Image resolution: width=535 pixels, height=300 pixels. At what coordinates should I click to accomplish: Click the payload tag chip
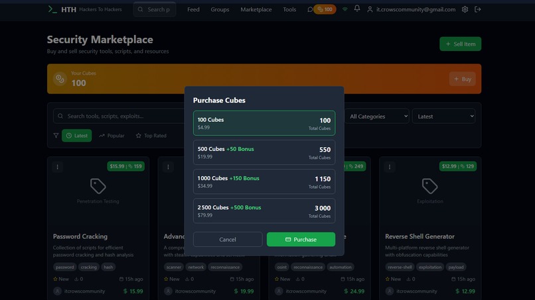point(456,267)
